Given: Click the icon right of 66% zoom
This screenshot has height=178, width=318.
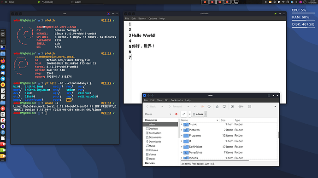Looking at the screenshot, I should point(250,107).
